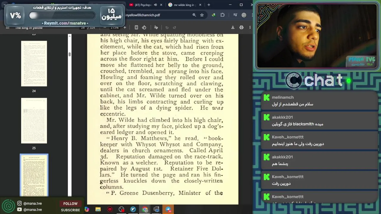
Task: Open the spiral profile avatar
Action: (244, 15)
